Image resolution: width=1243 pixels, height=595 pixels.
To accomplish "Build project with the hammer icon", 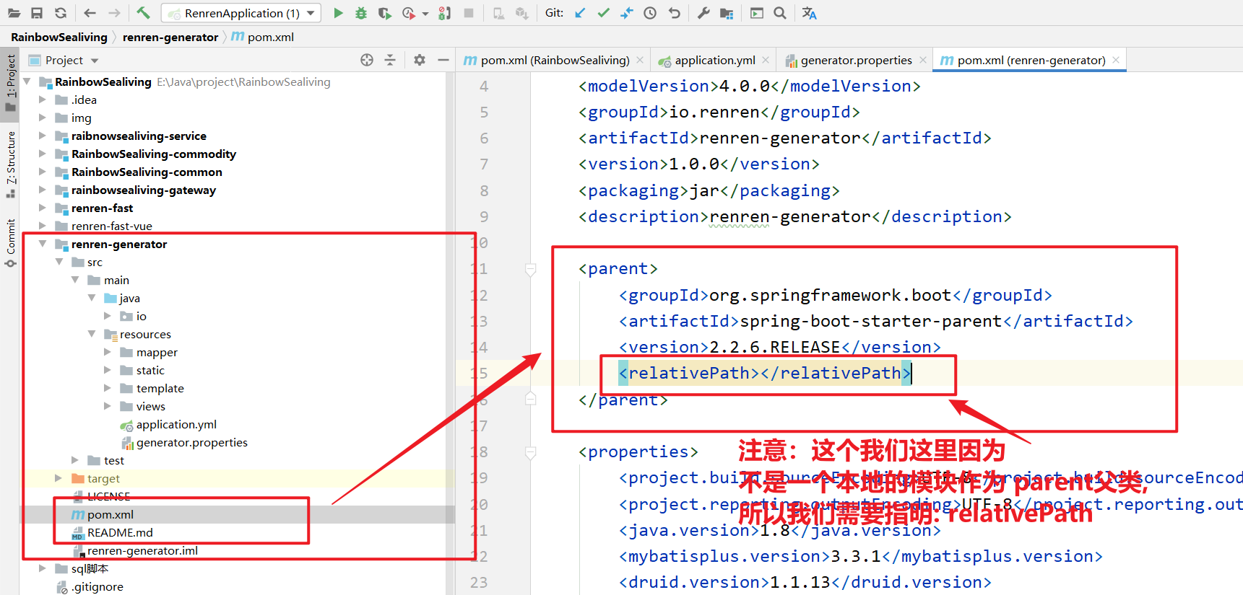I will click(143, 13).
